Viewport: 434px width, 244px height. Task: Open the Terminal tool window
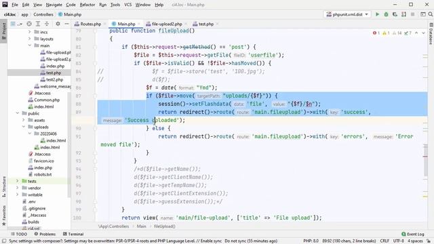coord(73,234)
